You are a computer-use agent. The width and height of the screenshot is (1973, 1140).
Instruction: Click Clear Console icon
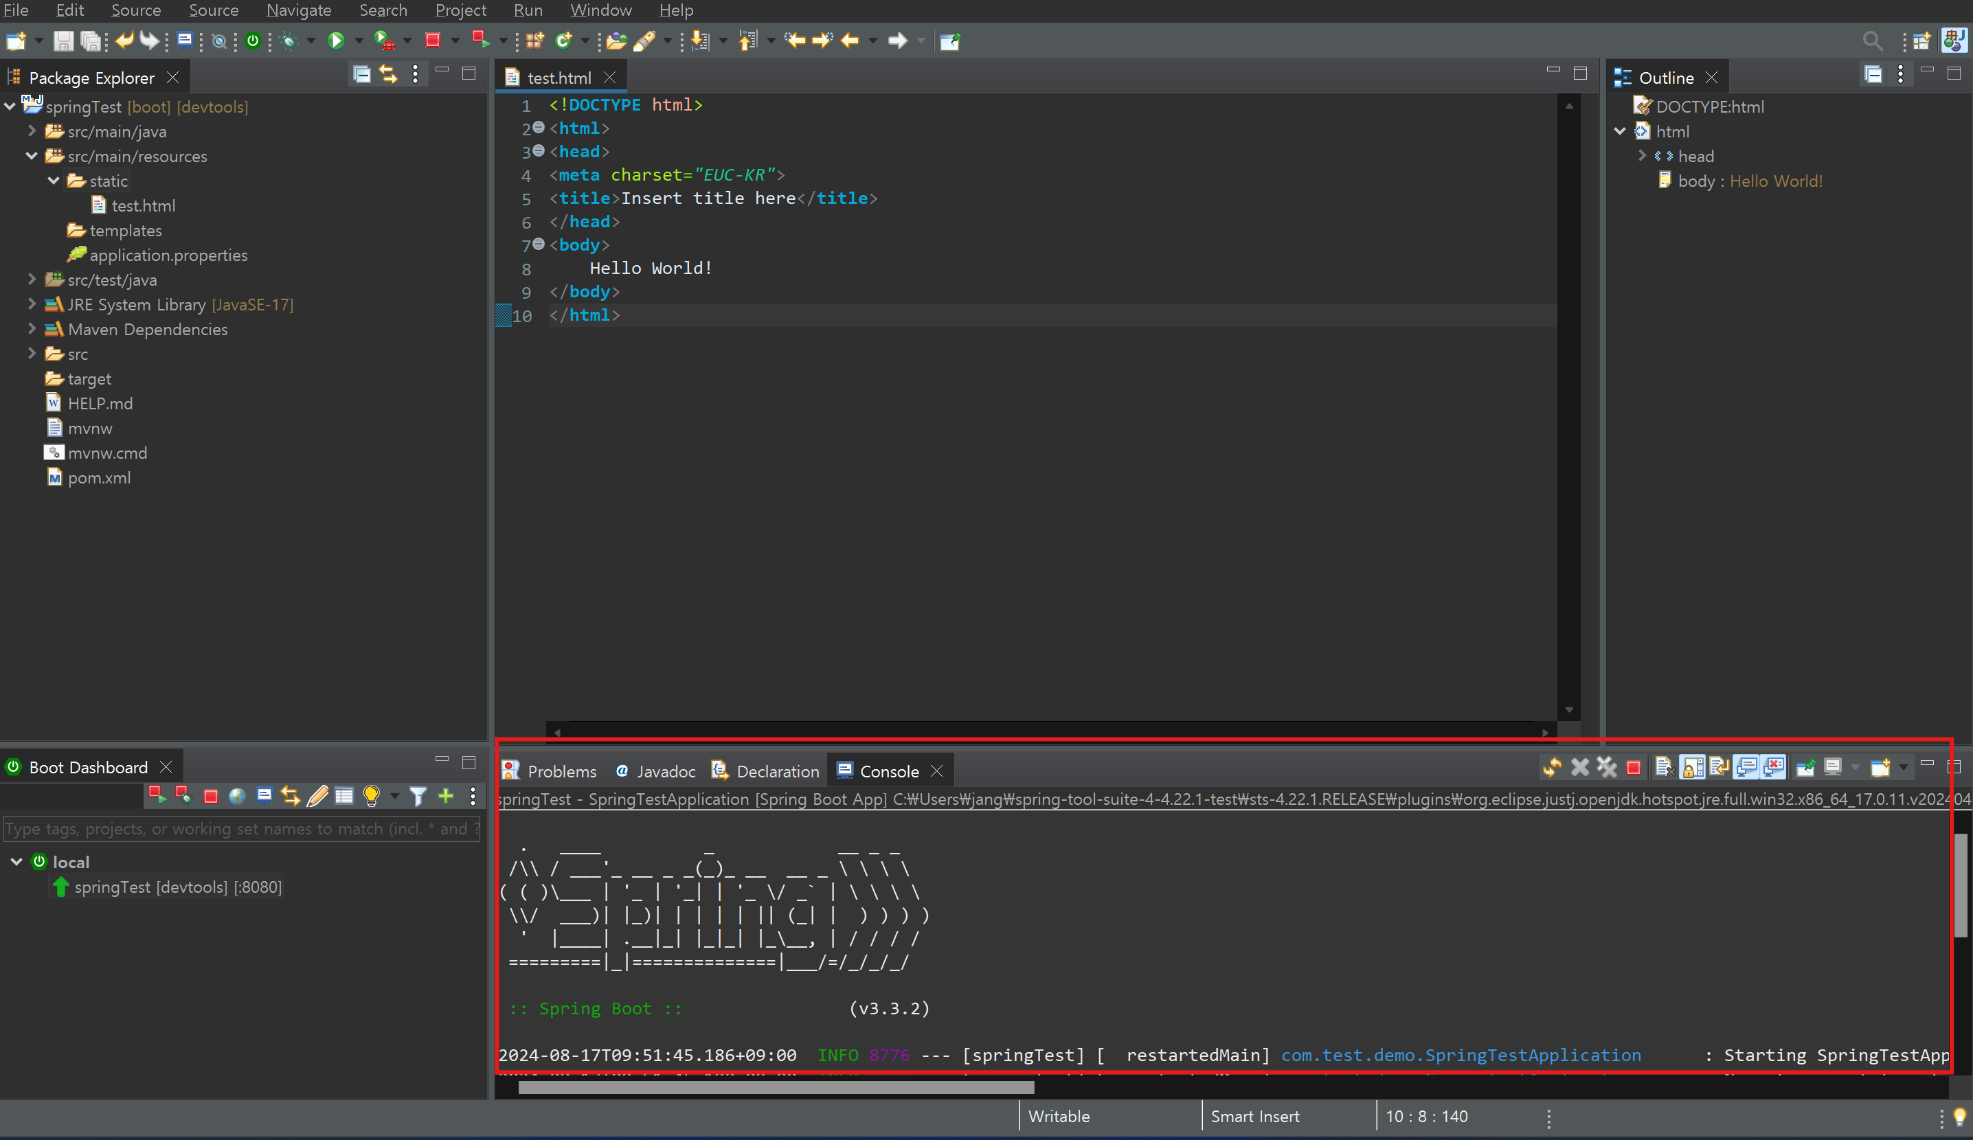(x=1664, y=768)
